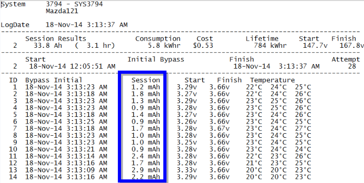Click the Session Results heading
This screenshot has height=183, width=364.
click(x=56, y=39)
